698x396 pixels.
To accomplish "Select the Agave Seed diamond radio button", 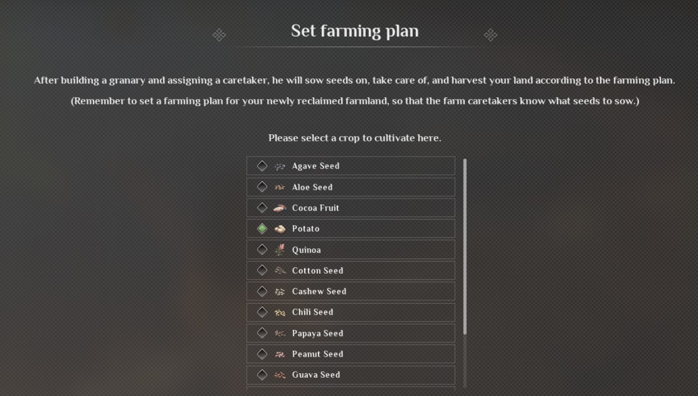I will click(262, 166).
